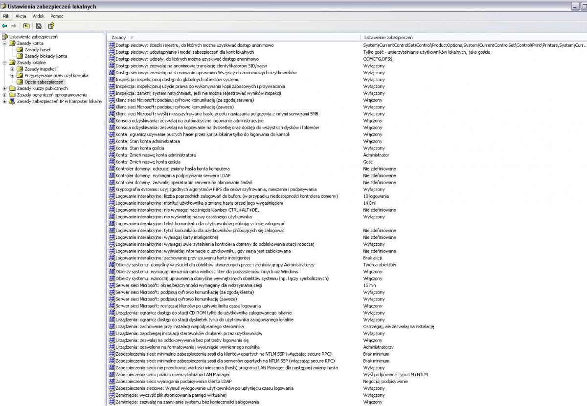
Task: Click the icon of 'Serwer sieci Microsoft: okres bezczynności'
Action: 112,285
